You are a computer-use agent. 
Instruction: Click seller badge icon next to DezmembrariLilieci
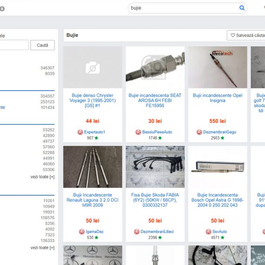click(137, 232)
